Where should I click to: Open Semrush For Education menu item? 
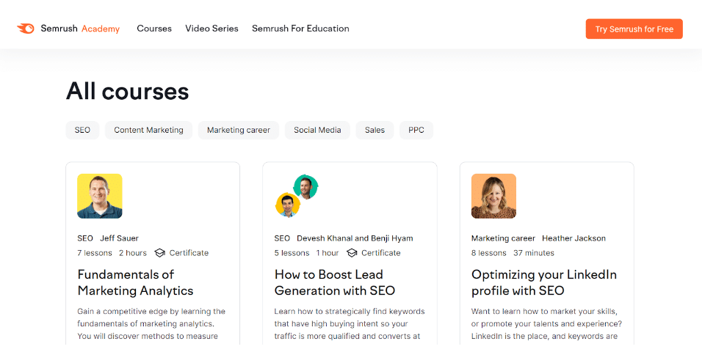pos(300,29)
